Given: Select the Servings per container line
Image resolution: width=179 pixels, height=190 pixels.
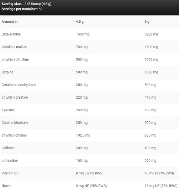Looking at the screenshot, I should pyautogui.click(x=22, y=9).
